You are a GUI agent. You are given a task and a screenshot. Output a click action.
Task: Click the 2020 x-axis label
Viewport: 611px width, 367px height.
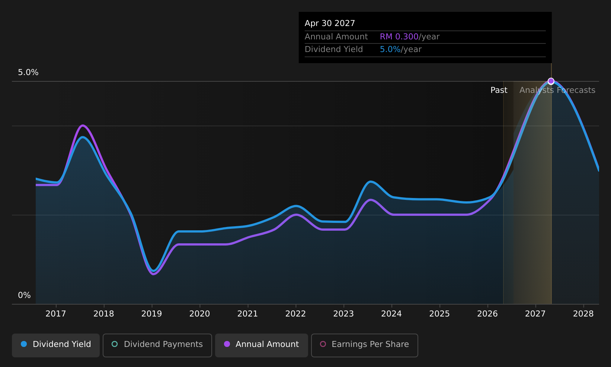click(200, 314)
